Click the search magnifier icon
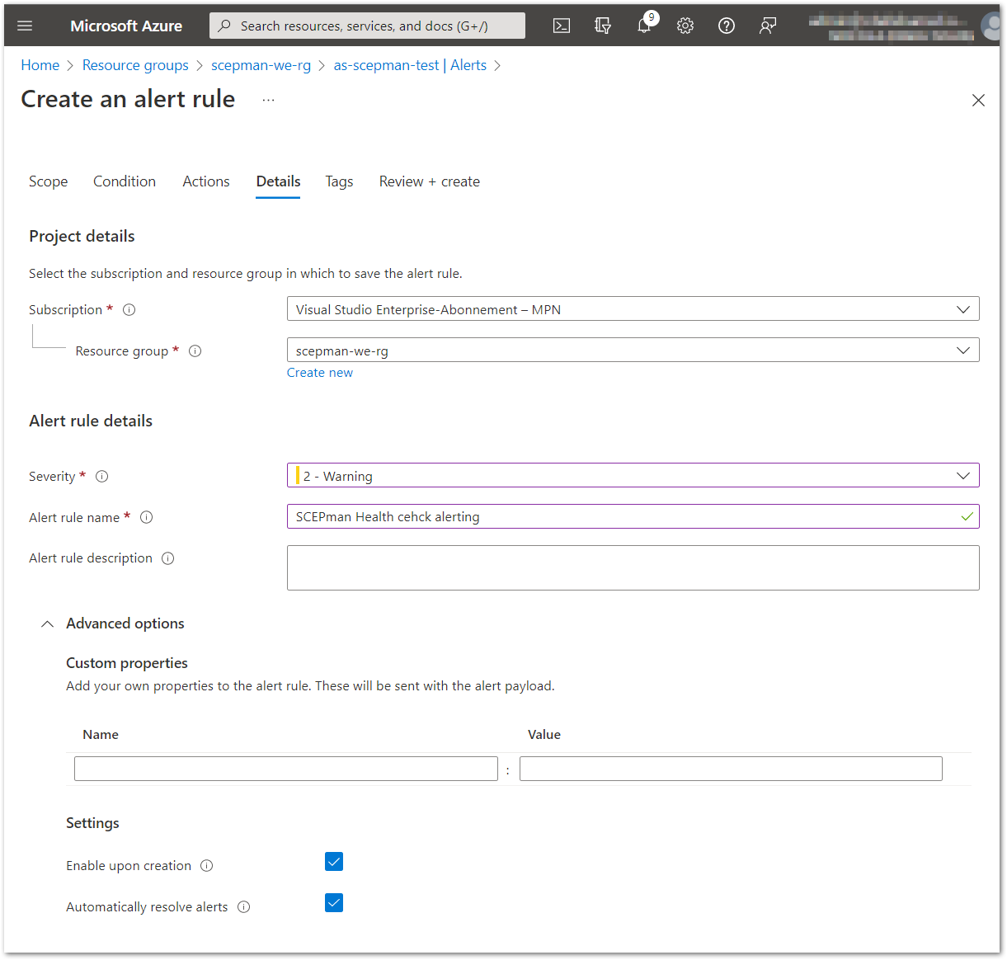The width and height of the screenshot is (1007, 960). tap(224, 26)
